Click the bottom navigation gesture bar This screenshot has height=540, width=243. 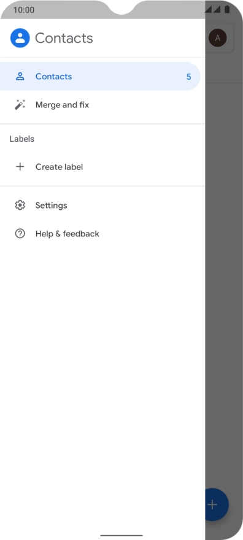coord(121,536)
